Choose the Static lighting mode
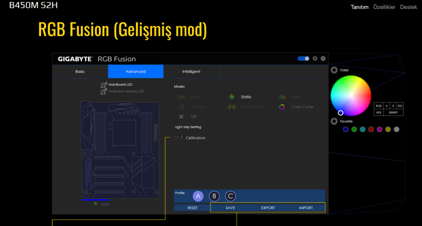 pos(249,97)
